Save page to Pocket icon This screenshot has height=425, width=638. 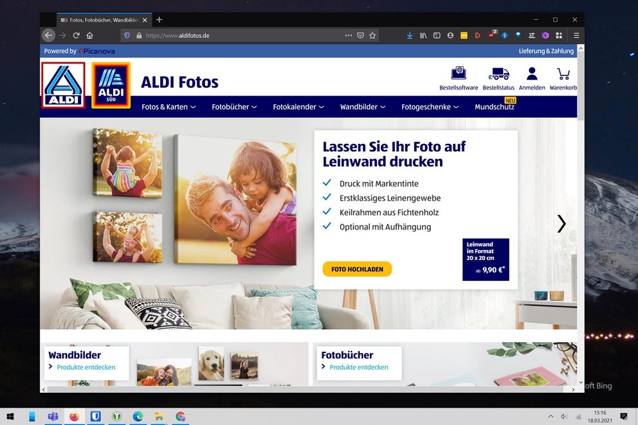coord(361,35)
